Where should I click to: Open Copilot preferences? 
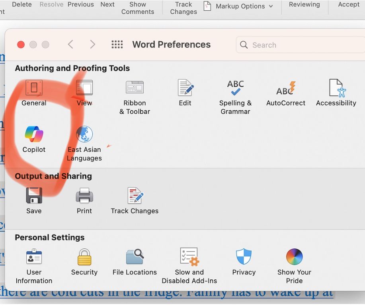tap(34, 139)
